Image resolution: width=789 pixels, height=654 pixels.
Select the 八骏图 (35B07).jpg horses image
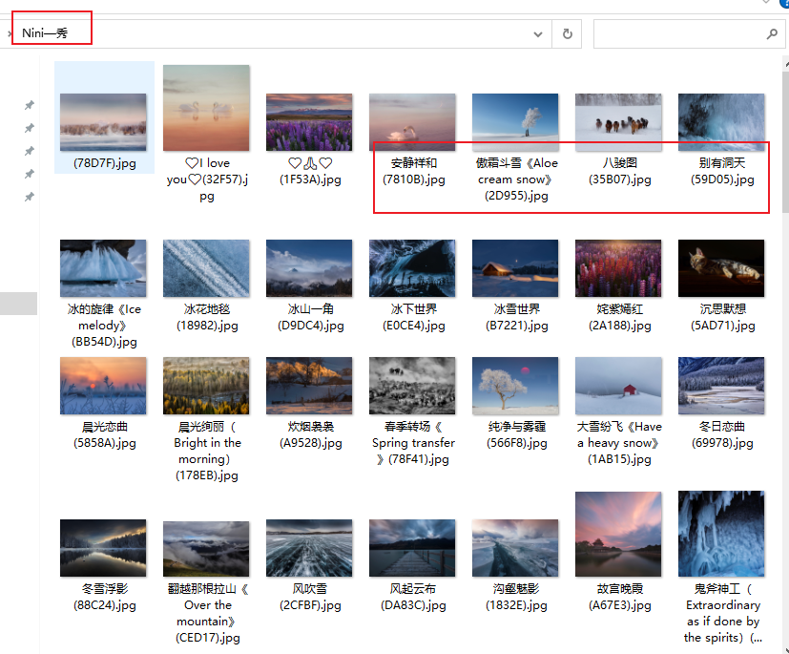618,122
